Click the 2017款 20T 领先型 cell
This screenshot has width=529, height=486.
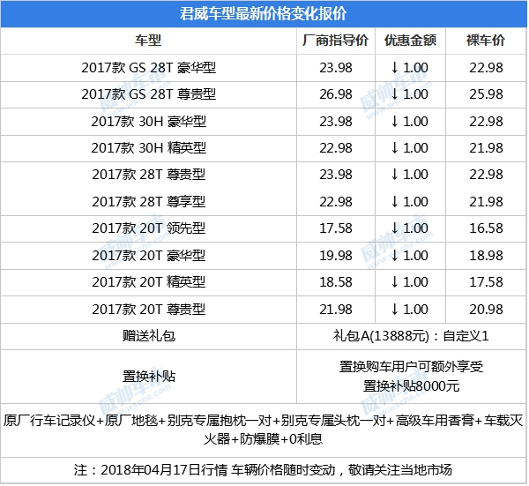click(148, 228)
